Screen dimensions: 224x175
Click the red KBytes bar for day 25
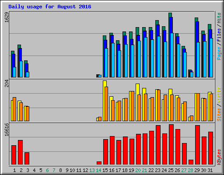(171, 144)
